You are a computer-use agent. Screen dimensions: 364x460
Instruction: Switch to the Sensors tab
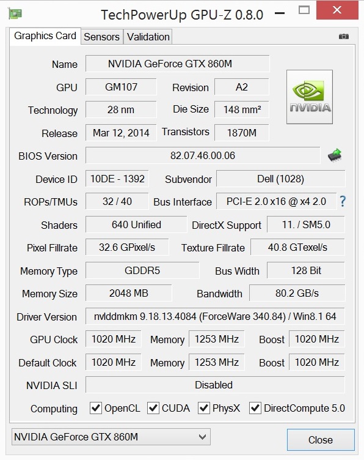tap(101, 37)
